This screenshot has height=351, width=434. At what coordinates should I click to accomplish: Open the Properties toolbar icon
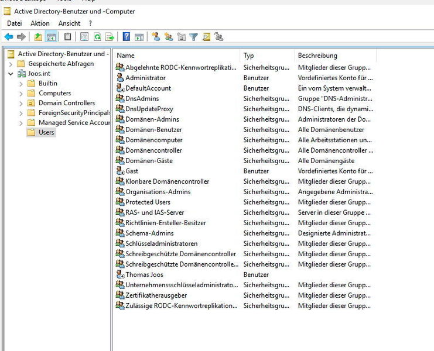(84, 37)
